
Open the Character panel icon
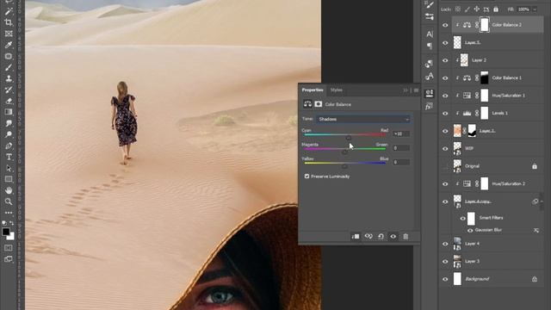tap(430, 34)
